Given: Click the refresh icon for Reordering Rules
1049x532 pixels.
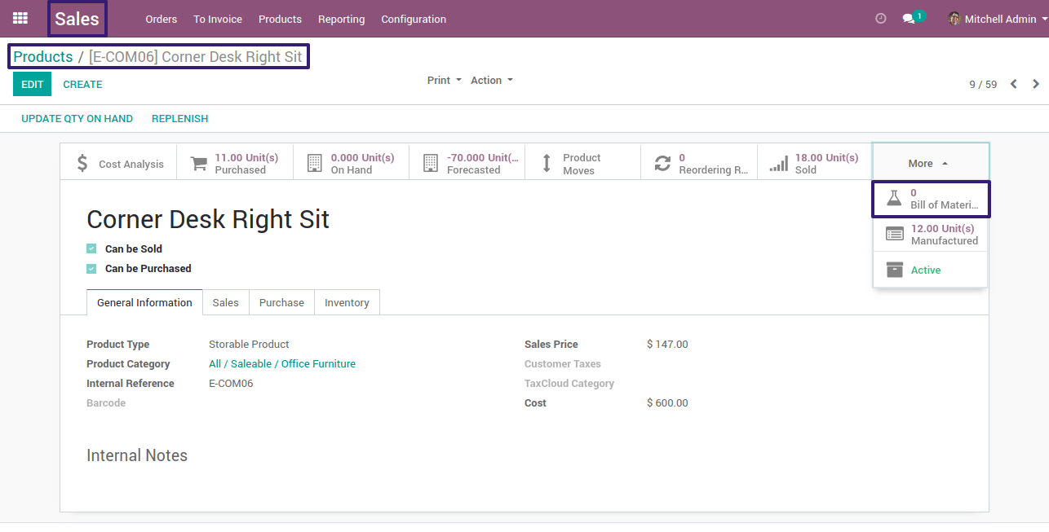Looking at the screenshot, I should point(663,164).
